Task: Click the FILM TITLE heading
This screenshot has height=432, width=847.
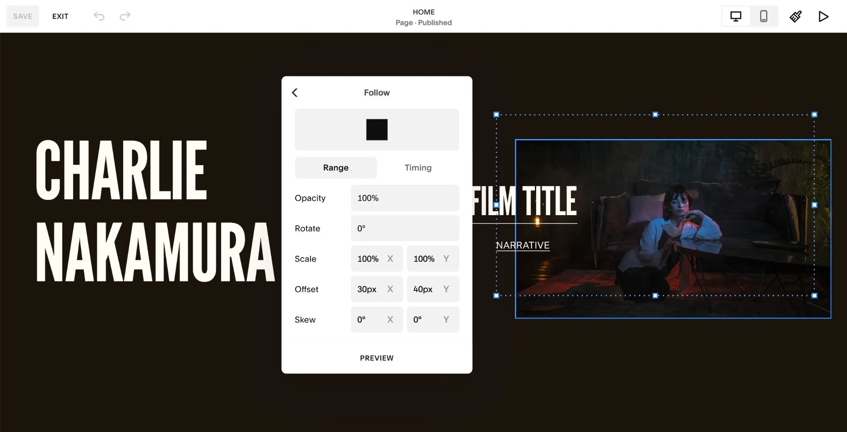Action: click(x=525, y=201)
